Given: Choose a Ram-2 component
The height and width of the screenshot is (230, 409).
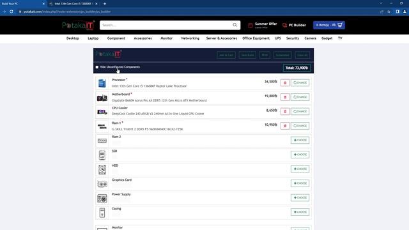Looking at the screenshot, I should 300,140.
